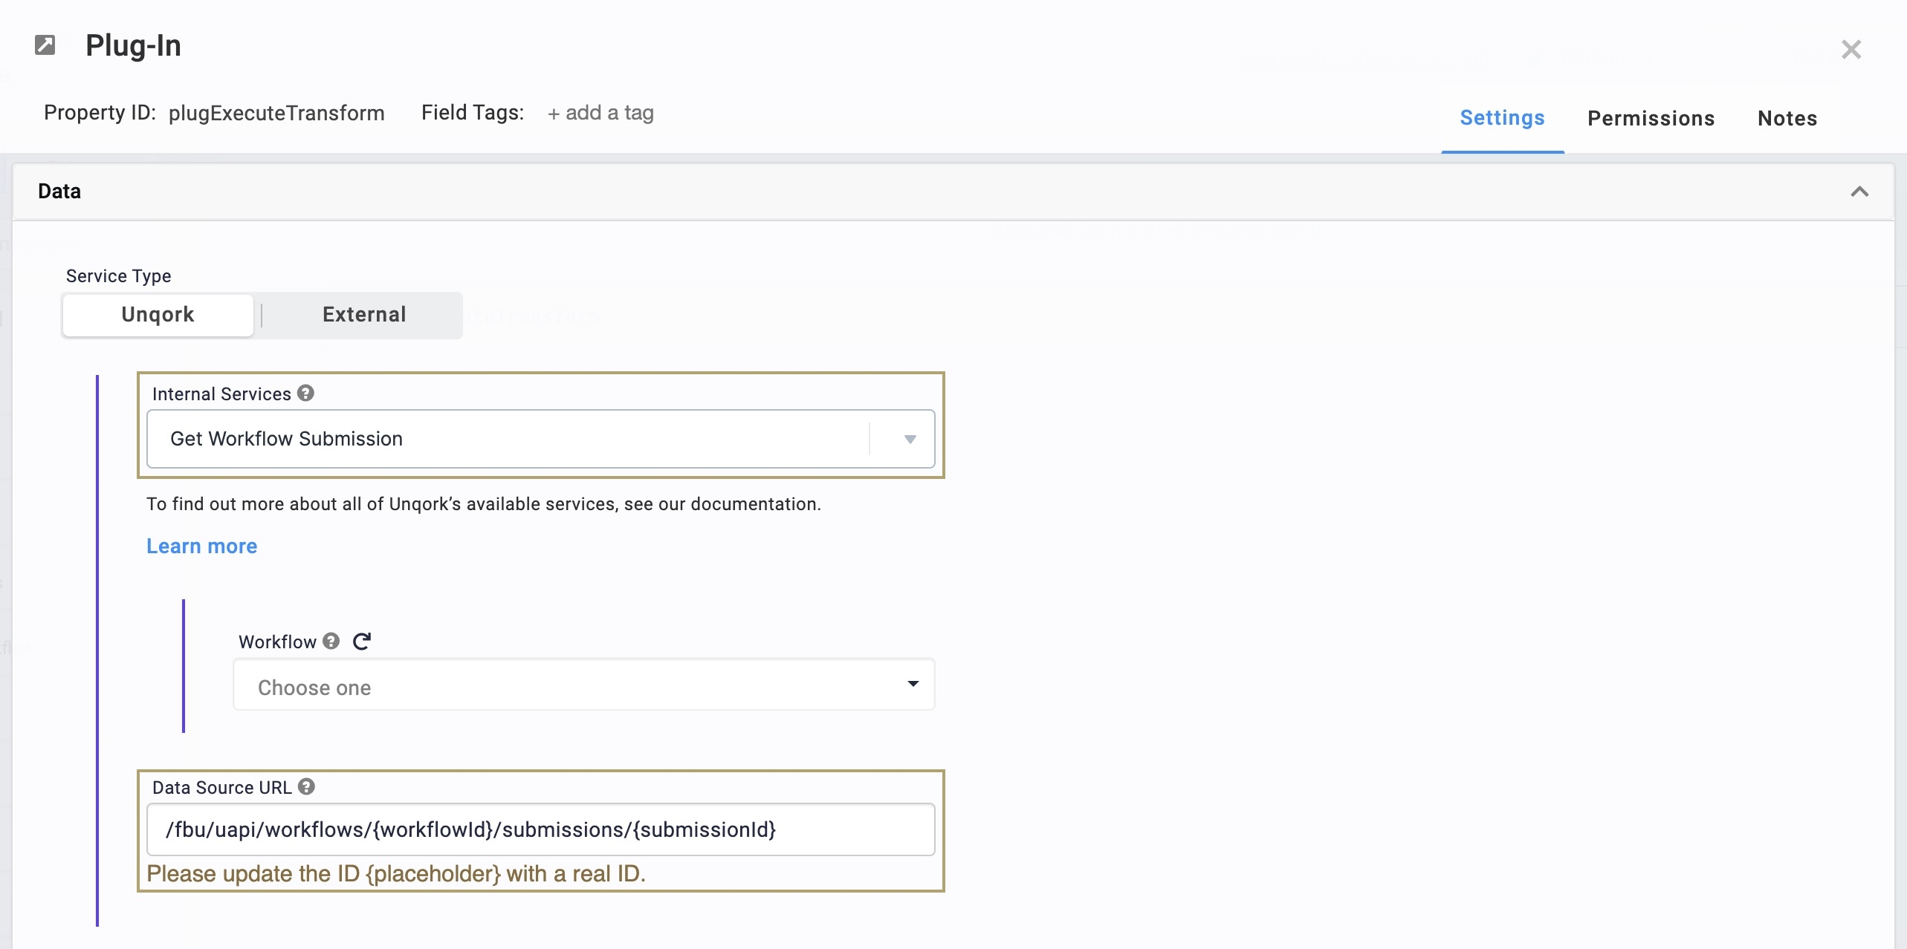Click add a tag field
The image size is (1907, 949).
coord(600,113)
